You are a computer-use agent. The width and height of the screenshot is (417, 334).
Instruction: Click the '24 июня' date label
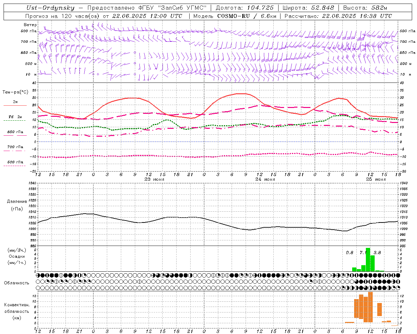tap(265, 179)
